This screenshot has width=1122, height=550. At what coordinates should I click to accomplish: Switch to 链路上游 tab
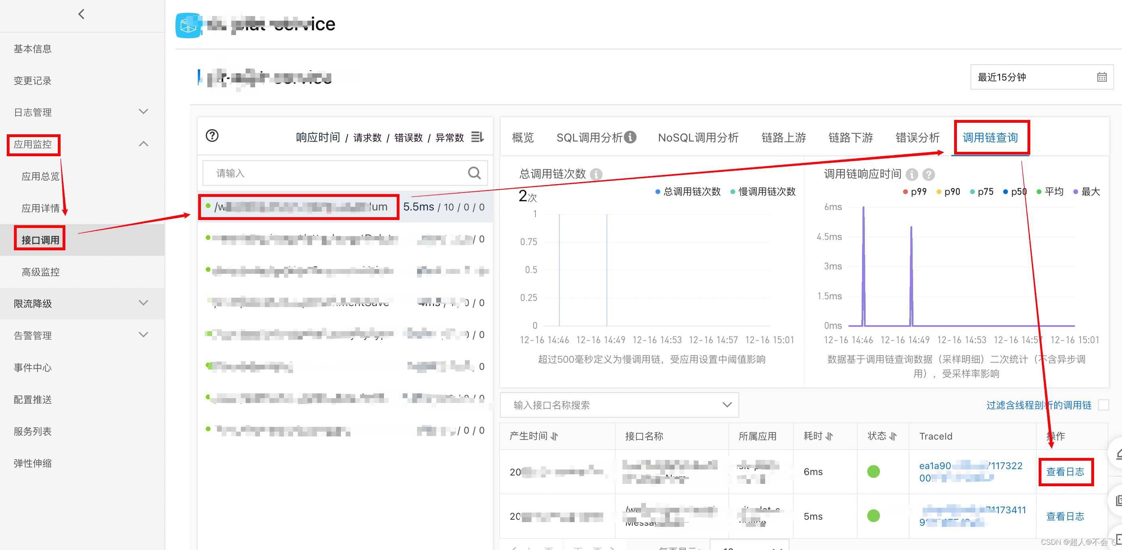click(783, 137)
